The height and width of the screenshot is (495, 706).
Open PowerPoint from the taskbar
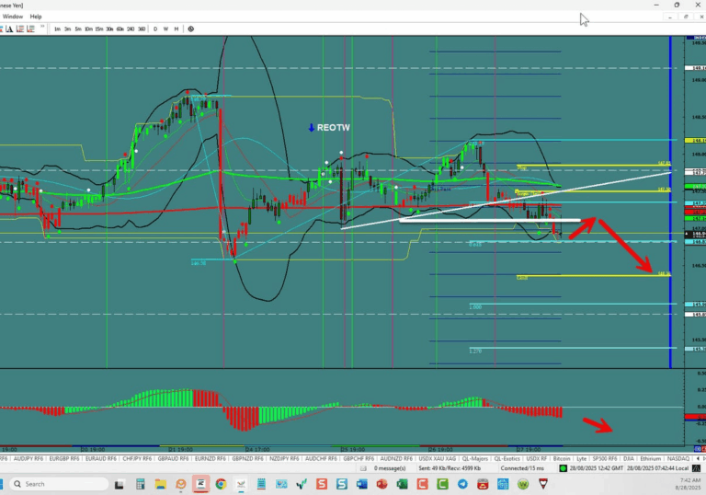pyautogui.click(x=381, y=484)
